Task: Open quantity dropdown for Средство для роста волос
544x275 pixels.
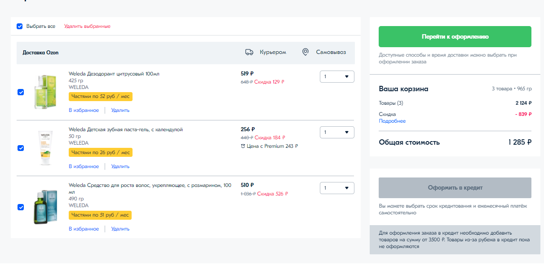Action: pyautogui.click(x=337, y=188)
